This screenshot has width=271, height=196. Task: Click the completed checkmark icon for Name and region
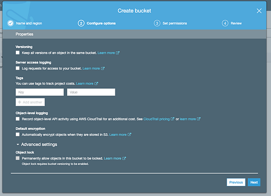point(11,23)
